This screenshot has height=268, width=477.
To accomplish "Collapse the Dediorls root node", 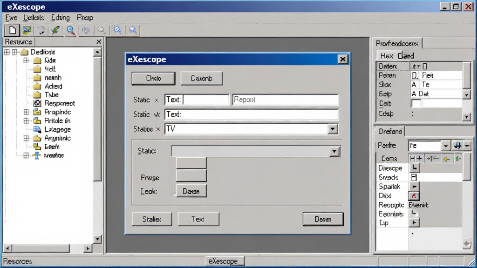I will coord(14,52).
